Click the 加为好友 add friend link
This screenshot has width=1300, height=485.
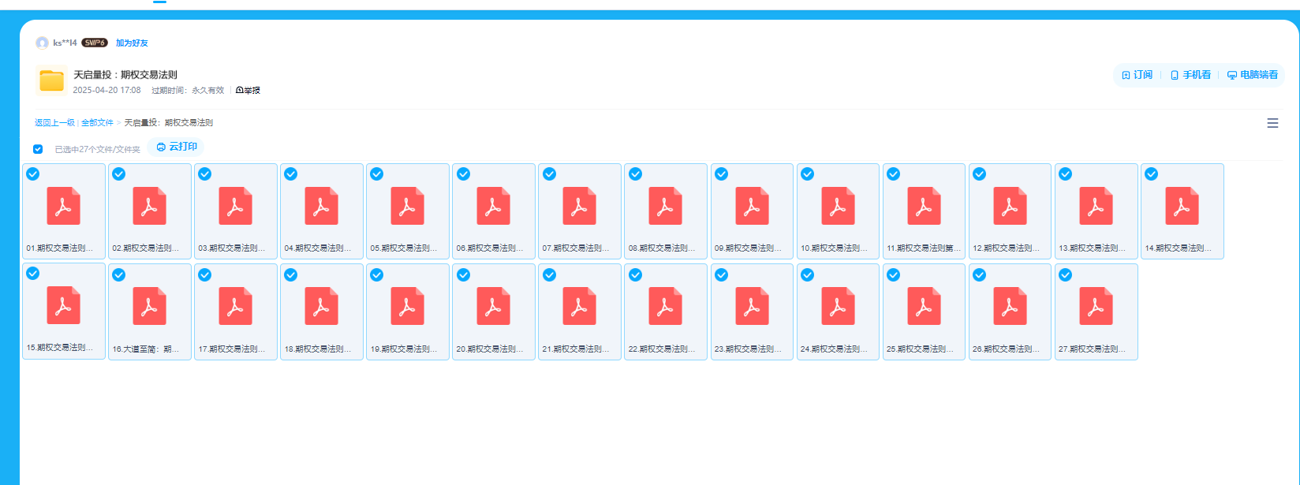pos(132,43)
